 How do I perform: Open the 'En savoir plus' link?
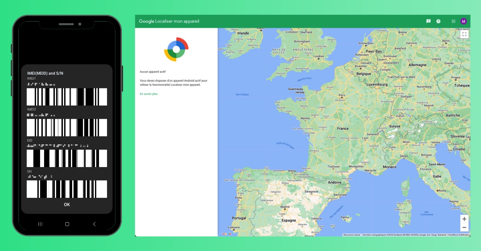[x=149, y=94]
